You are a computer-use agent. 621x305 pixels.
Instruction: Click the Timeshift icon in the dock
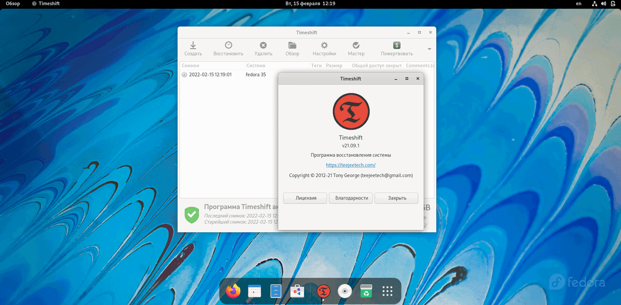(323, 291)
